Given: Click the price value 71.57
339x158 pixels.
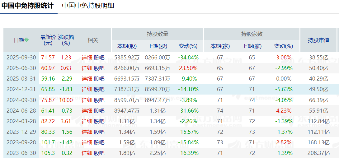Looking at the screenshot, I should click(48, 58).
